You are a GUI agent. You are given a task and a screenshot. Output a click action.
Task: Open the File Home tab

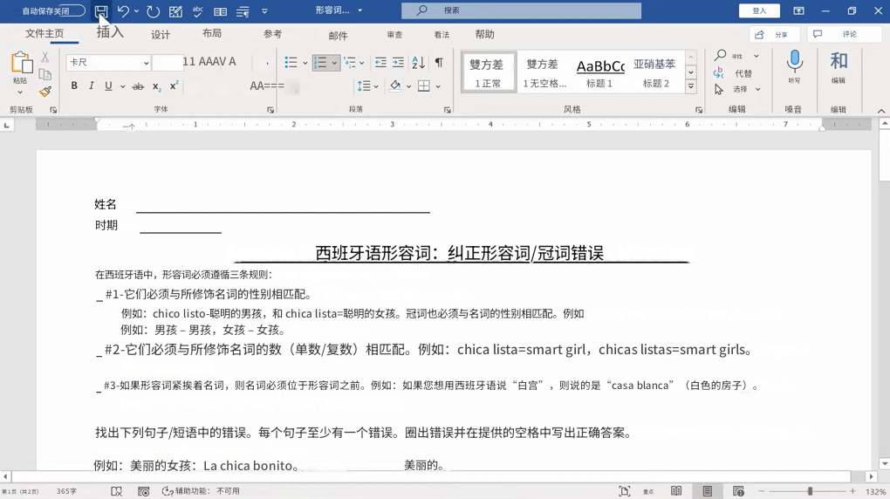click(x=44, y=33)
